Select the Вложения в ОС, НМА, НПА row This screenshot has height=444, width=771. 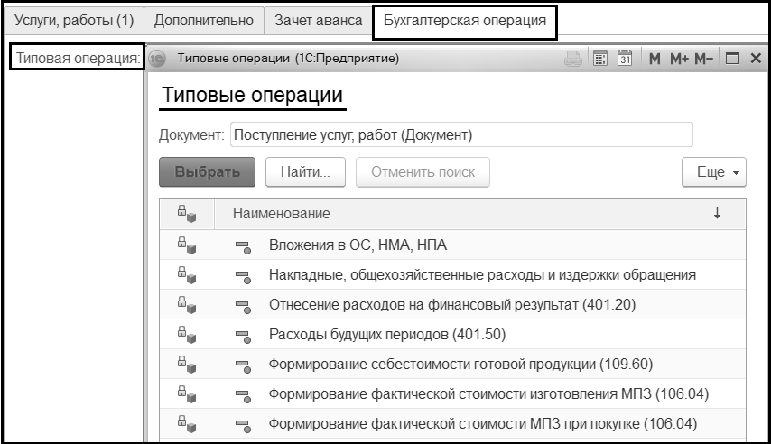click(x=358, y=245)
